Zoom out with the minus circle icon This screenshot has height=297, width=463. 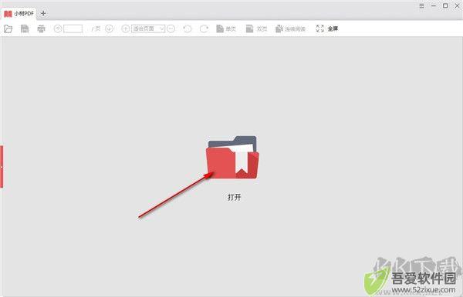click(x=171, y=28)
